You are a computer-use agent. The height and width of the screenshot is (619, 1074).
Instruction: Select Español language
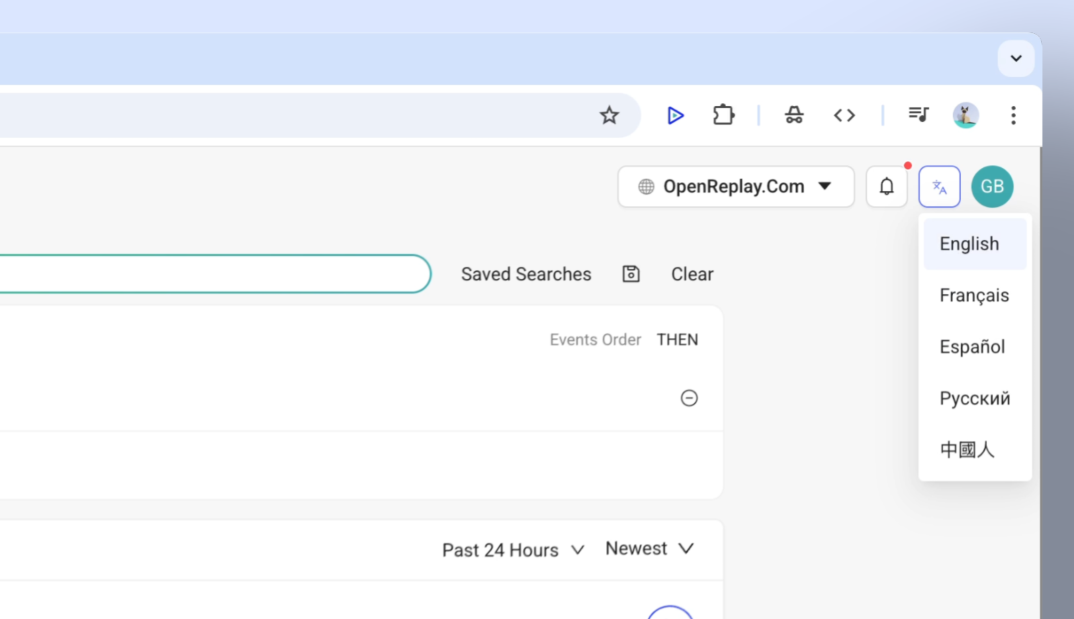click(975, 347)
